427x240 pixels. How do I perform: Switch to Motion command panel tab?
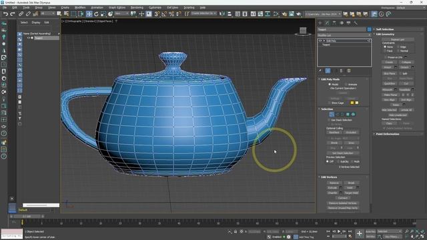pyautogui.click(x=342, y=23)
